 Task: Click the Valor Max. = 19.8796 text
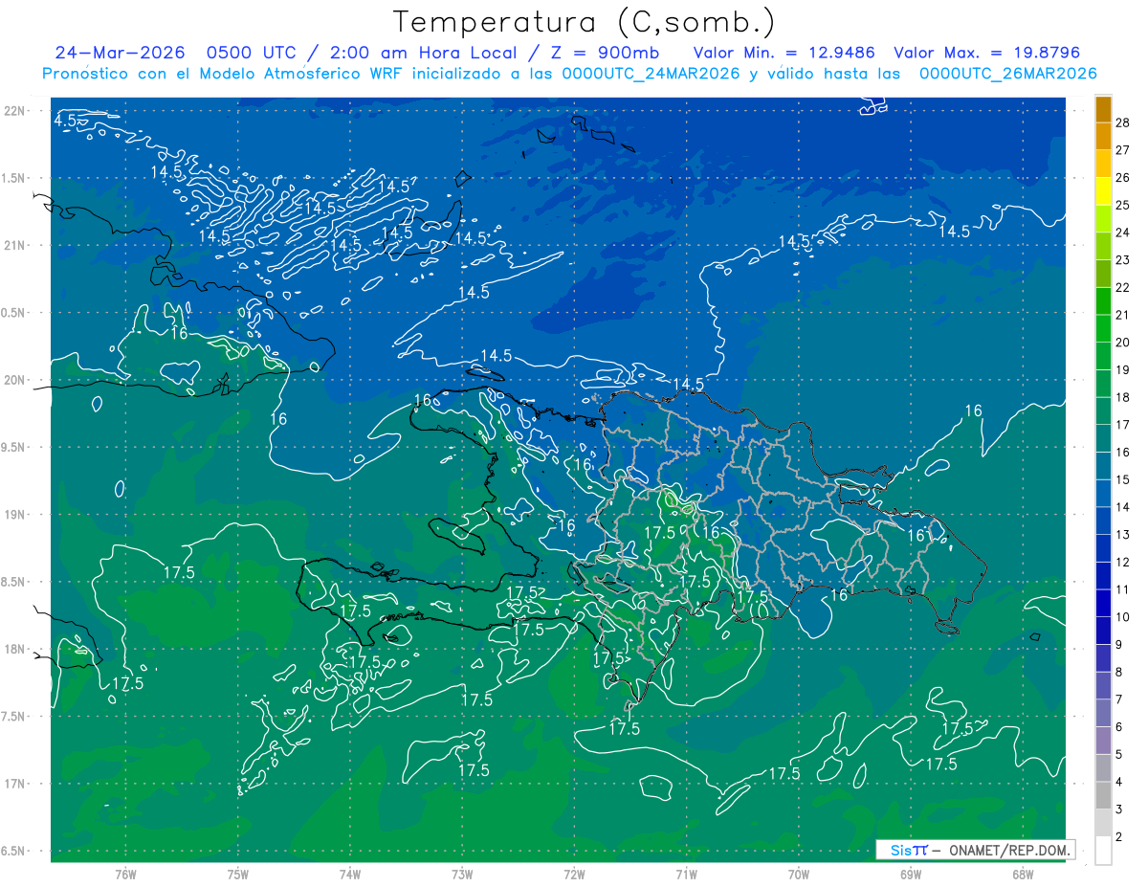coord(987,53)
